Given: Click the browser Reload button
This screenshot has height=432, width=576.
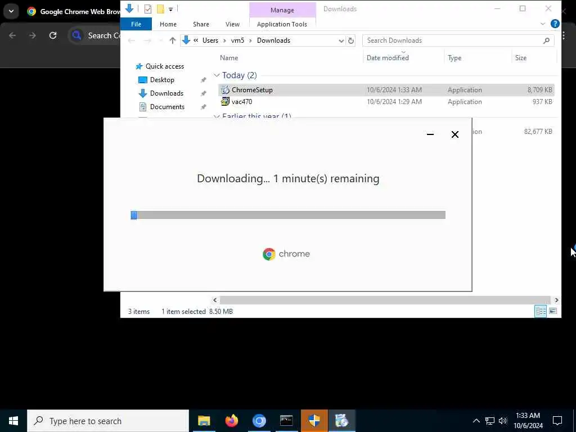Looking at the screenshot, I should 53,35.
